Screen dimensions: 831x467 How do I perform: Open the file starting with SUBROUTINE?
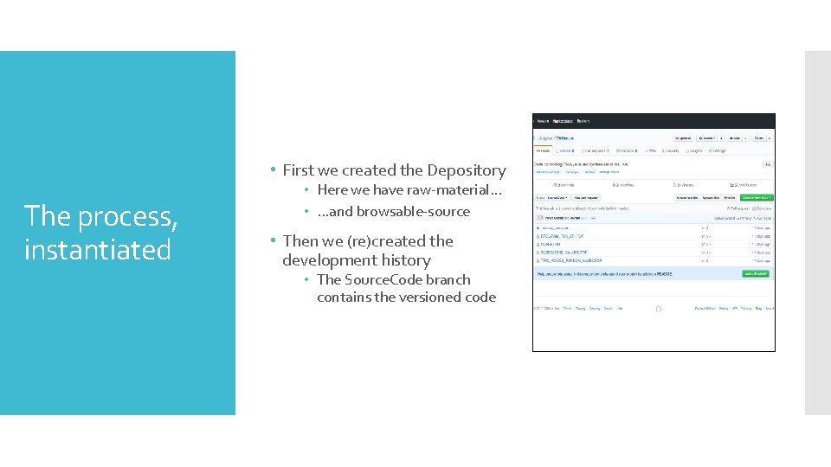pyautogui.click(x=564, y=253)
